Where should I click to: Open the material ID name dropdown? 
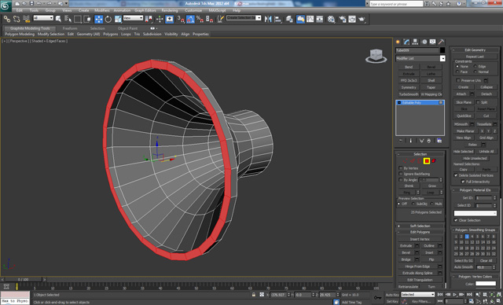[475, 213]
